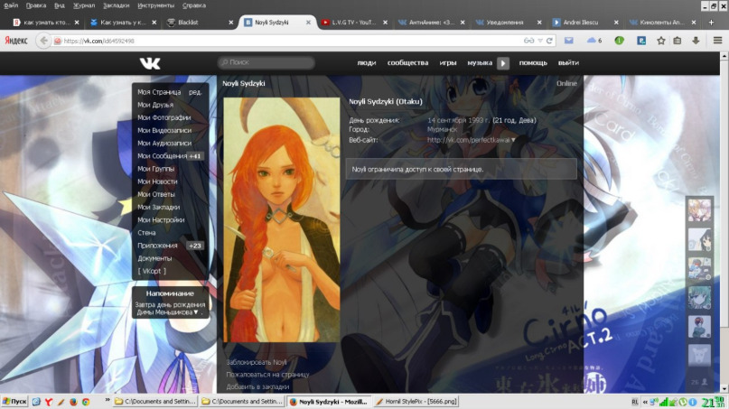Bookmark this page with star icon
Image resolution: width=729 pixels, height=409 pixels.
tap(660, 41)
